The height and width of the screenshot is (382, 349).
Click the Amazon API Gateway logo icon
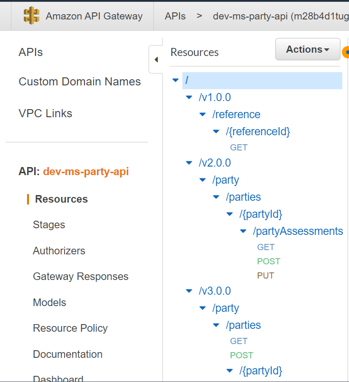[x=31, y=16]
